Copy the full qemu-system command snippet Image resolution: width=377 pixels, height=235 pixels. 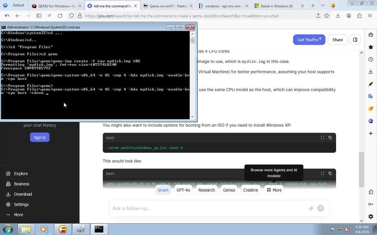(x=330, y=173)
